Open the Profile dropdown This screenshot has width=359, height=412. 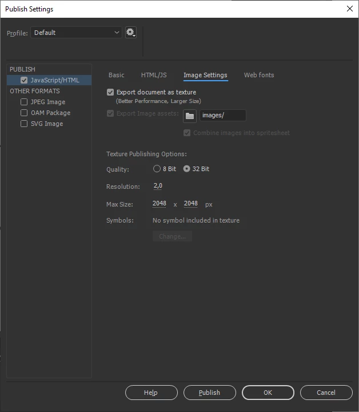click(76, 33)
